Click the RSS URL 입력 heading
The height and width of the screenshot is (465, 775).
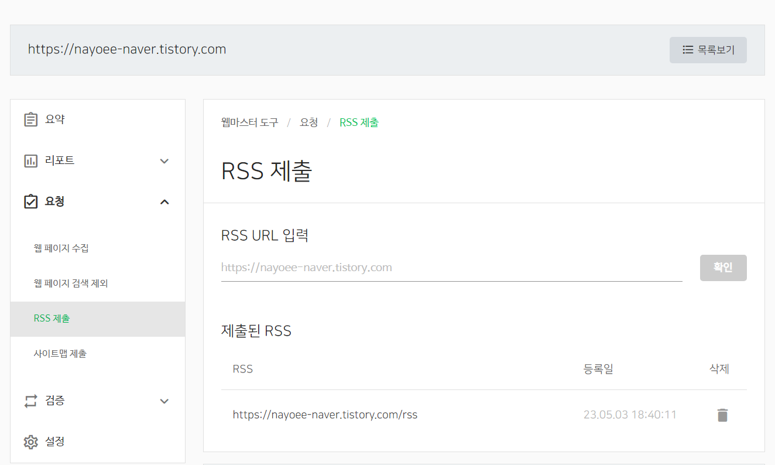pyautogui.click(x=265, y=235)
